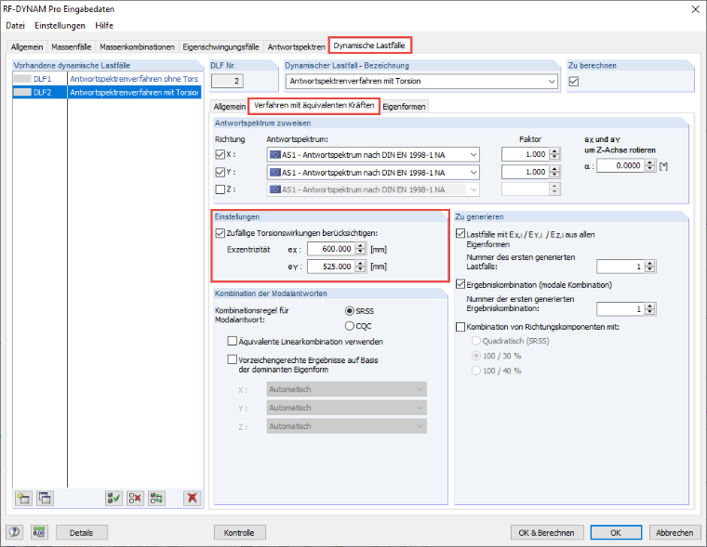Delete the selected dynamic load case
707x547 pixels.
tap(192, 498)
